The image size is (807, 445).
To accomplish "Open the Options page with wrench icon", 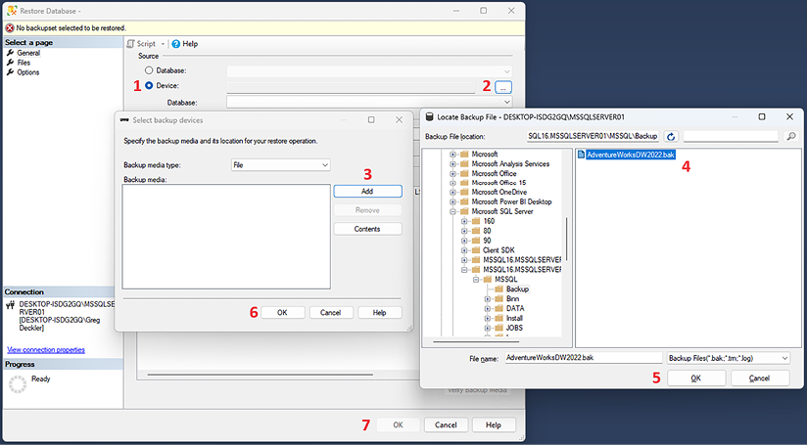I will [x=27, y=72].
